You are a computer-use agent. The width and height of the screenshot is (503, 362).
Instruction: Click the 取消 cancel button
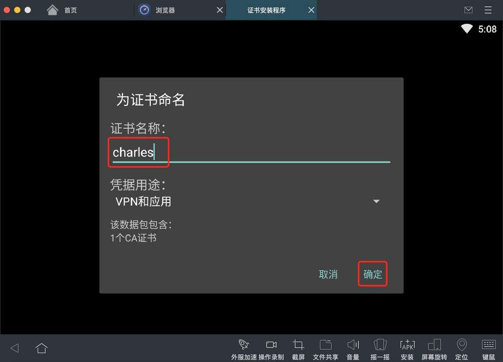coord(328,274)
